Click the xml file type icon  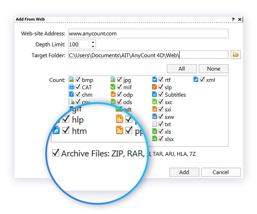point(196,80)
